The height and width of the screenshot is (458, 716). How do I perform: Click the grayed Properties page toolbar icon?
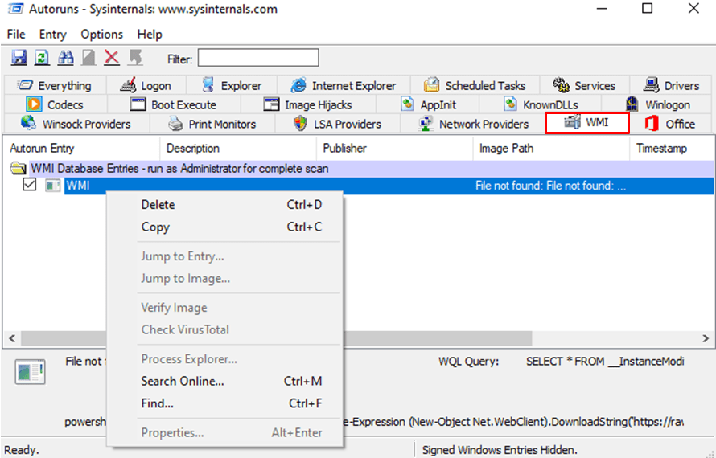pyautogui.click(x=88, y=58)
